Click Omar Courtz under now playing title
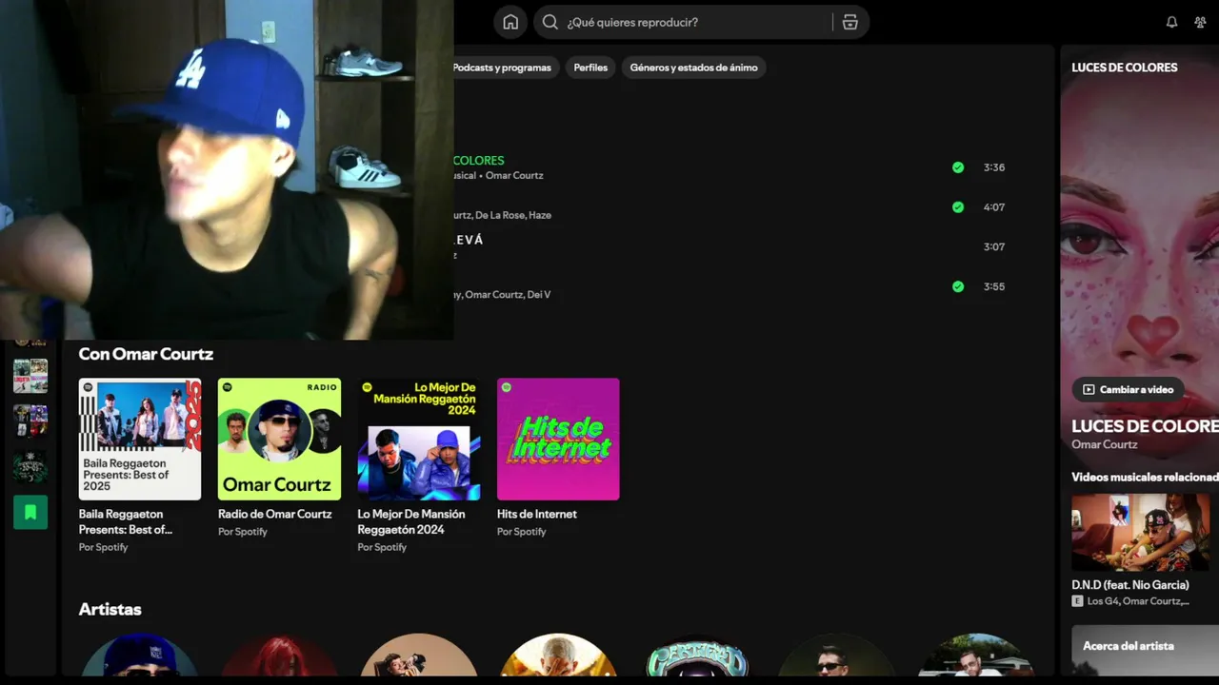The width and height of the screenshot is (1219, 685). coord(1105,444)
